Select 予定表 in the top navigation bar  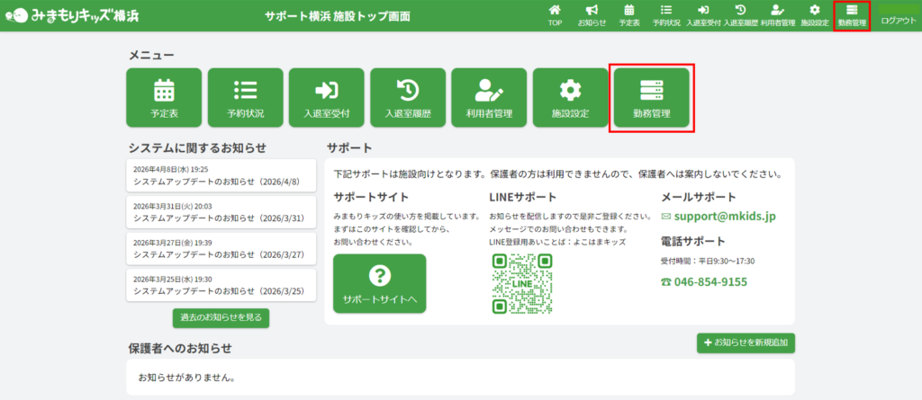629,15
